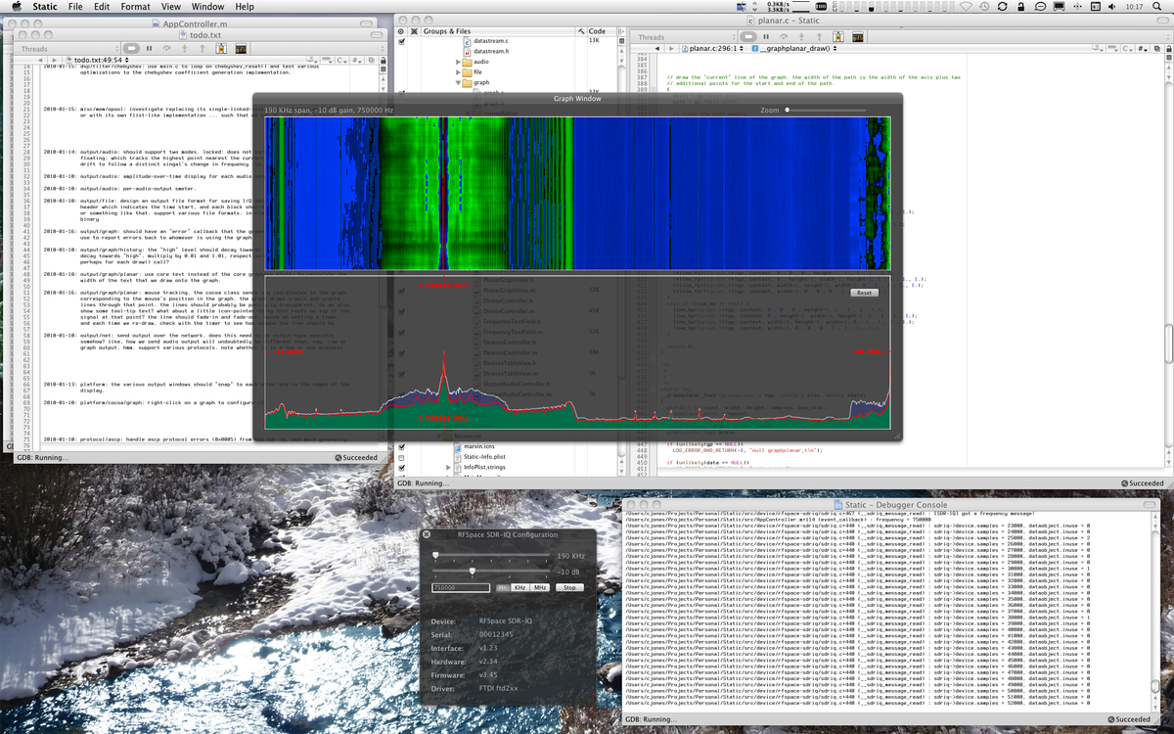Viewport: 1174px width, 734px height.
Task: Switch frequency units to MHz
Action: tap(540, 588)
